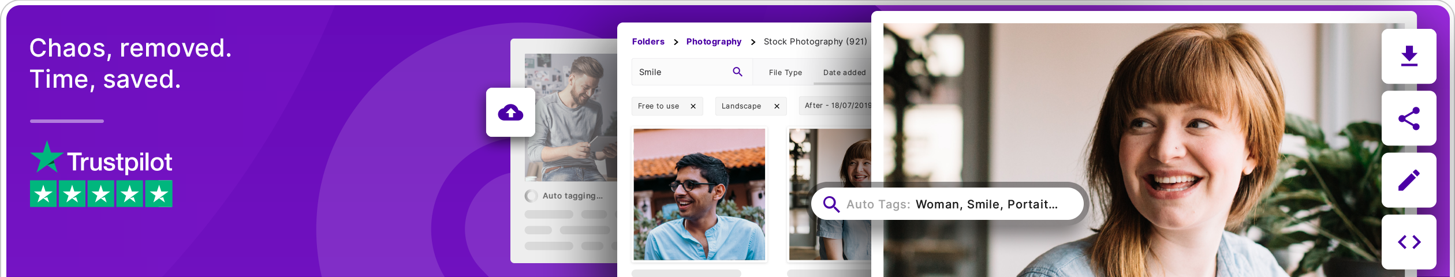Select the After 18/07/2019 date chip
Viewport: 1455px width, 277px height.
click(837, 106)
